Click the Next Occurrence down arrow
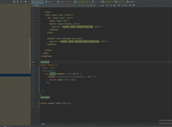Screen dimensions: 172x127 (x=111, y=5)
